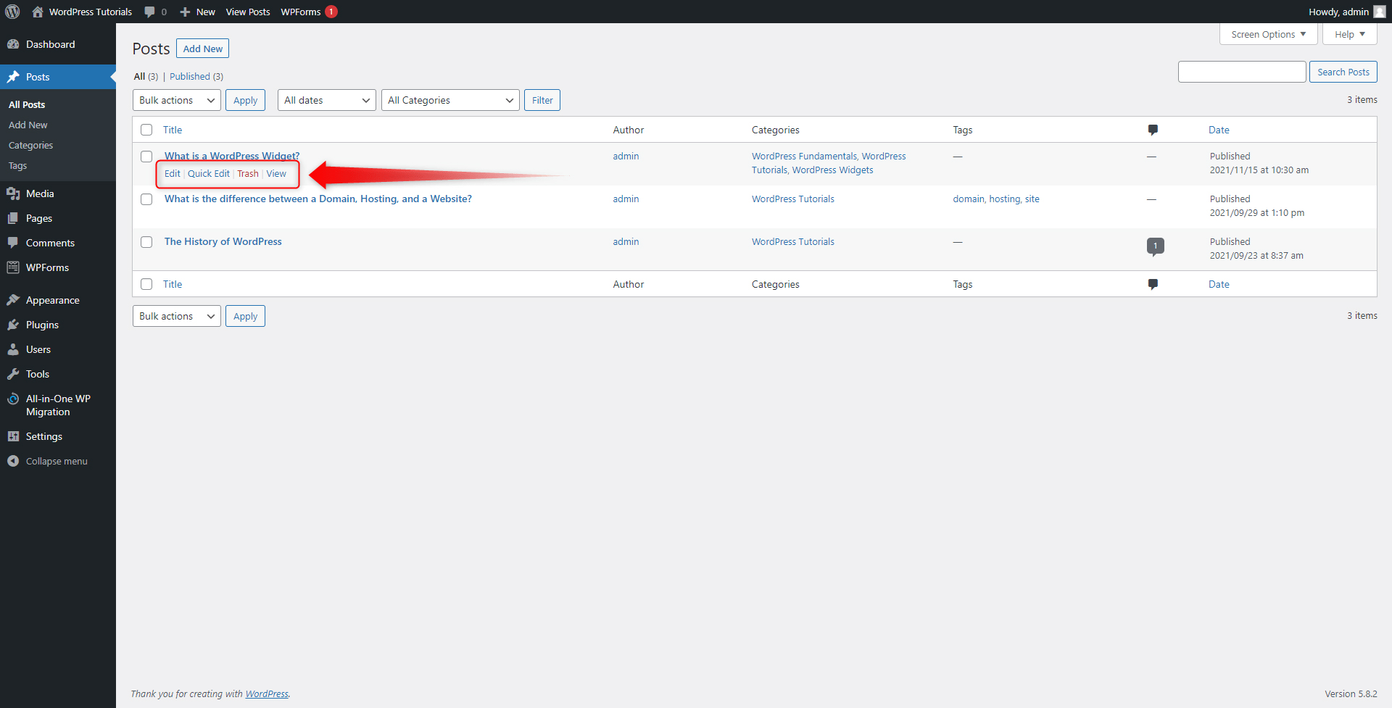This screenshot has width=1392, height=708.
Task: Click the home icon next to WordPress Tutorials
Action: (x=38, y=12)
